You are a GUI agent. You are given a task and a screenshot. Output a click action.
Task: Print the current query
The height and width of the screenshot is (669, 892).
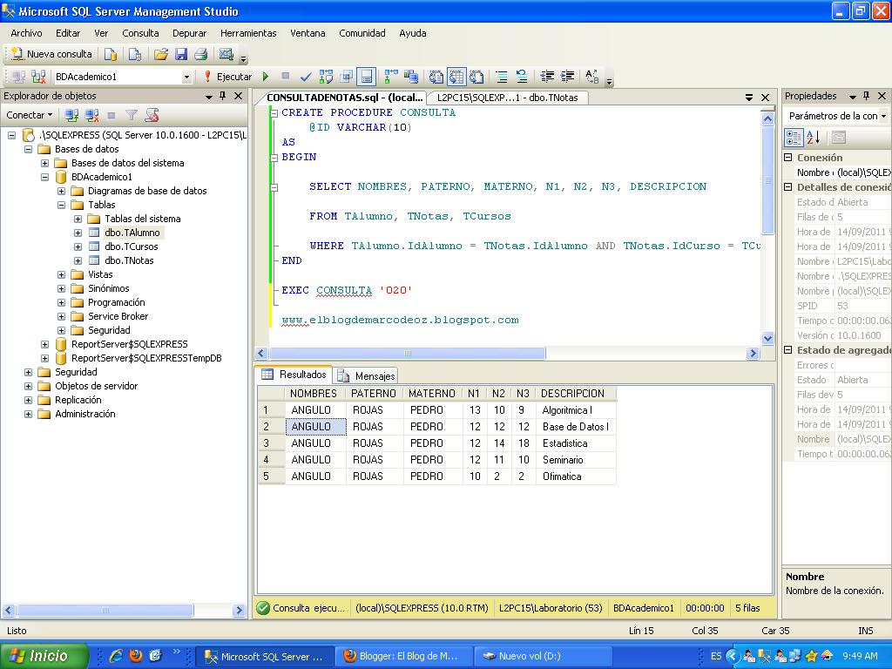(x=202, y=55)
